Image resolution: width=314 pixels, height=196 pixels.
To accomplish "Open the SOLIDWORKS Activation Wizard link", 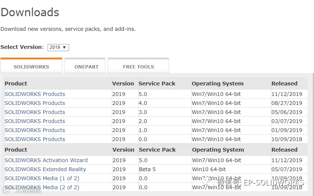I will pos(46,160).
